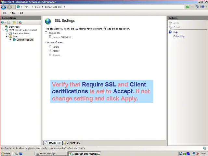The width and height of the screenshot is (208, 156).
Task: Collapse the Sites node
Action: [x=6, y=36]
